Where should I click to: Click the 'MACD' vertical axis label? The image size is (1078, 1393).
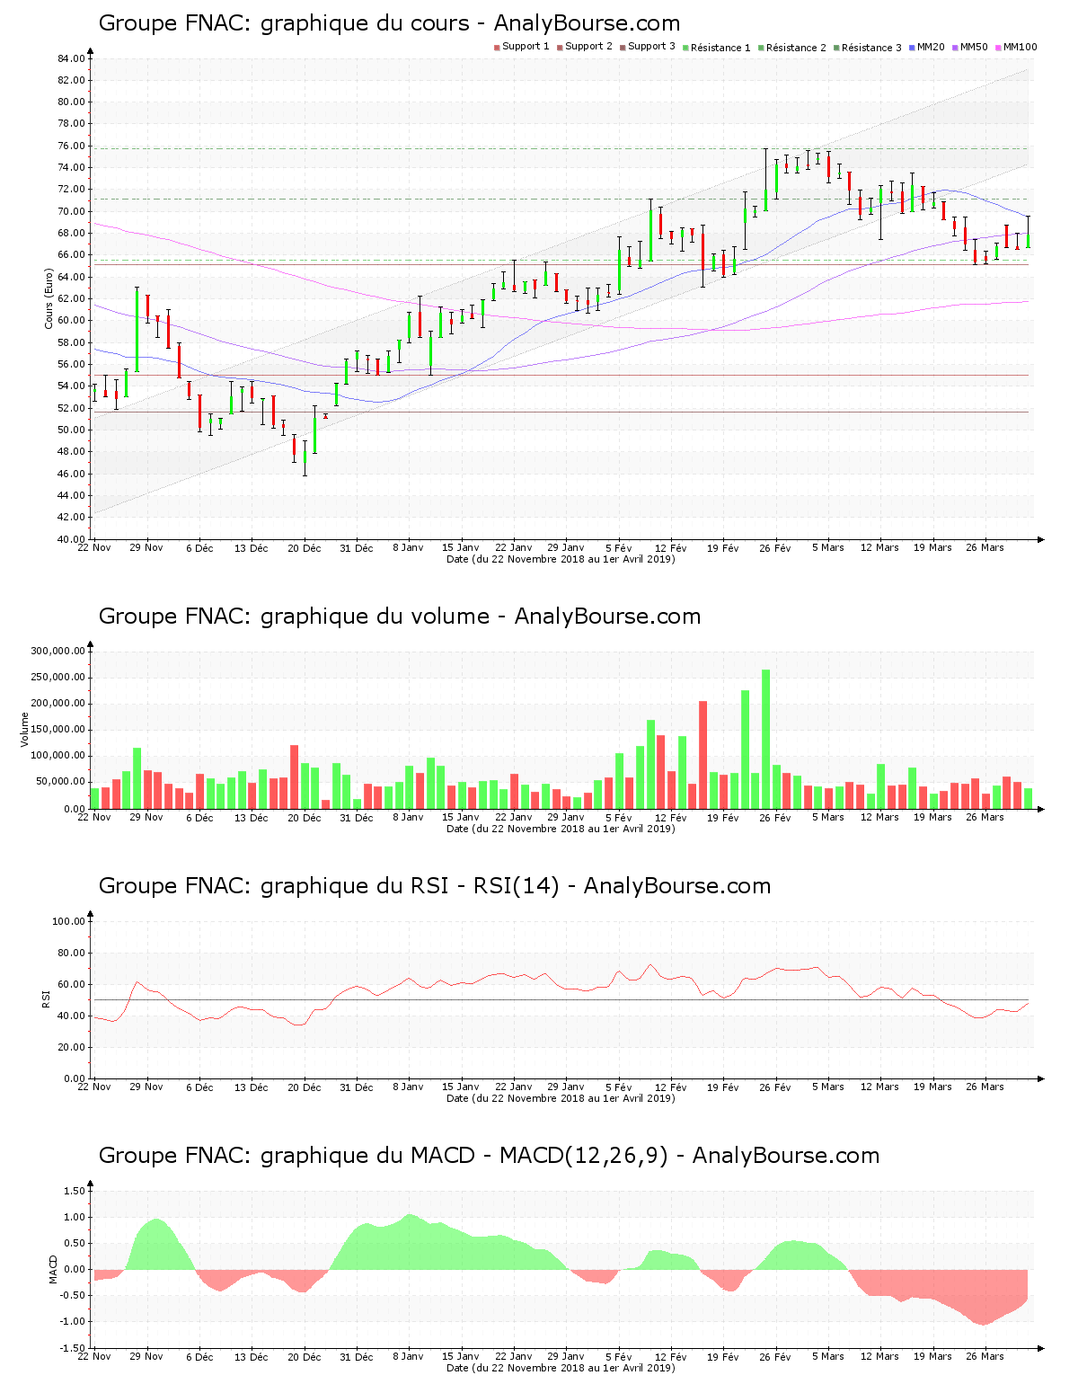tap(52, 1269)
